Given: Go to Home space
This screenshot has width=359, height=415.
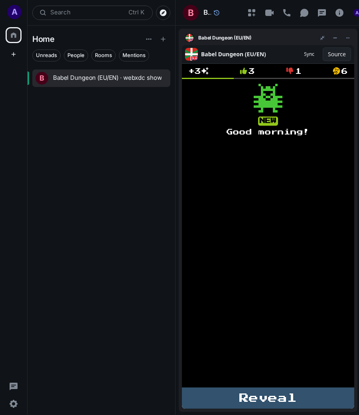Looking at the screenshot, I should click(x=14, y=35).
